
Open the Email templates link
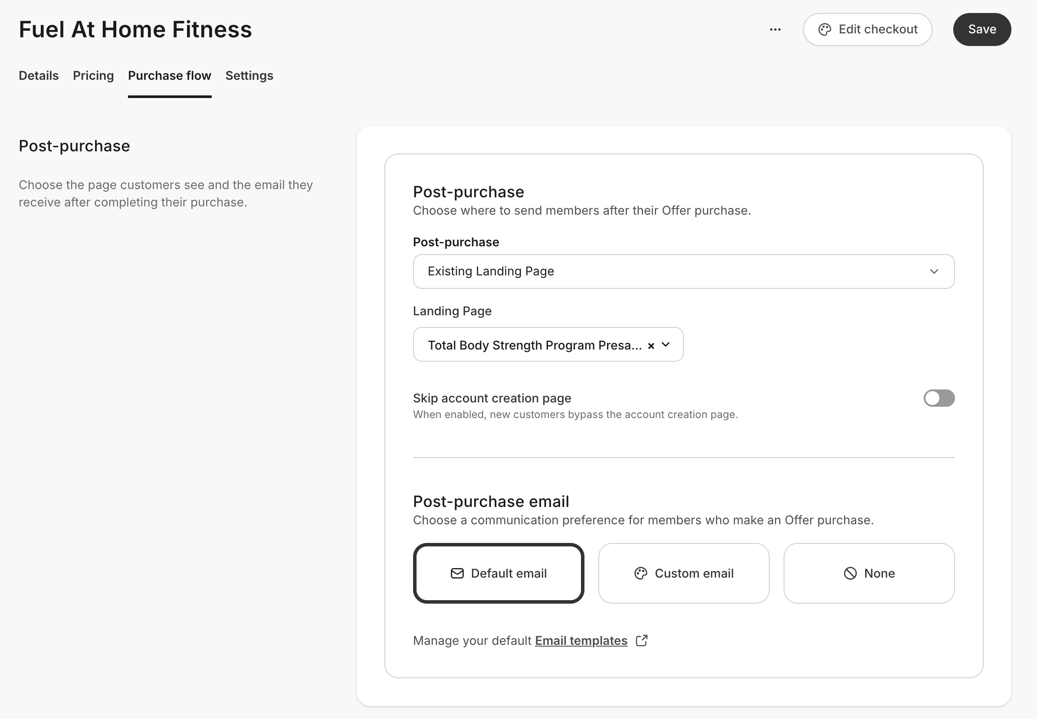click(x=581, y=641)
